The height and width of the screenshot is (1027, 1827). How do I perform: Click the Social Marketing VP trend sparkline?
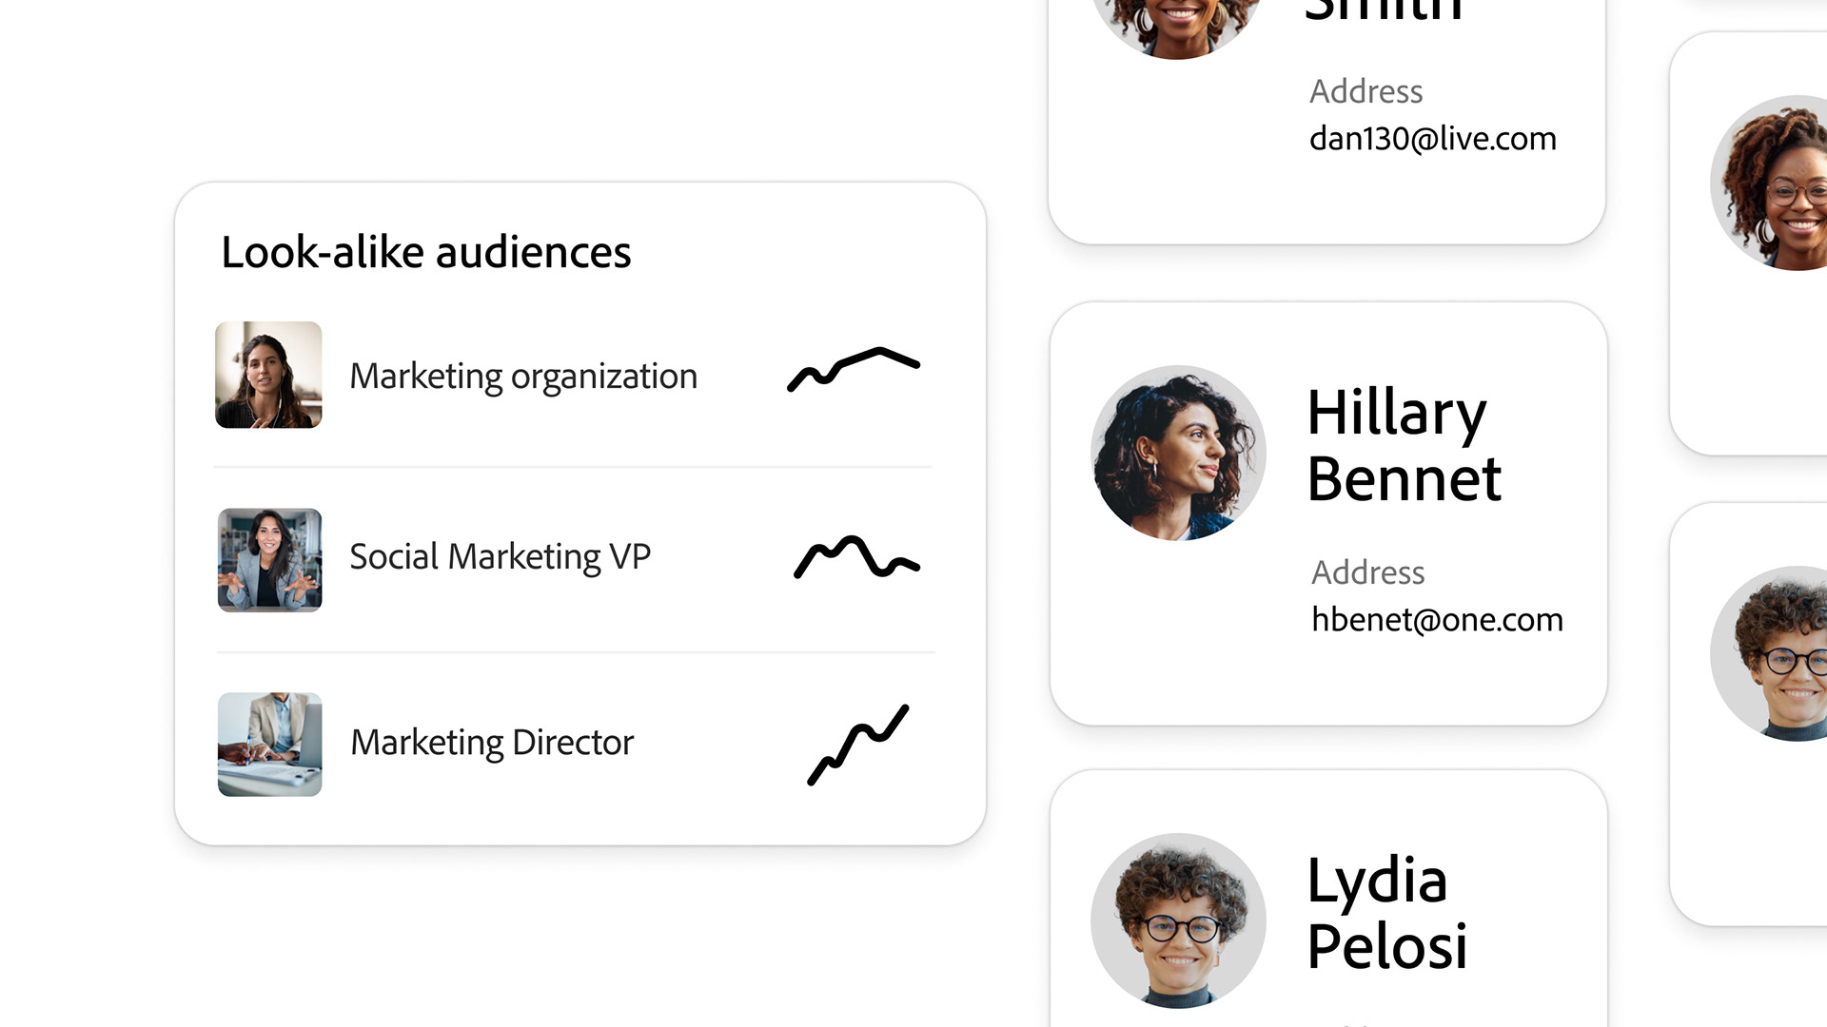pos(856,557)
